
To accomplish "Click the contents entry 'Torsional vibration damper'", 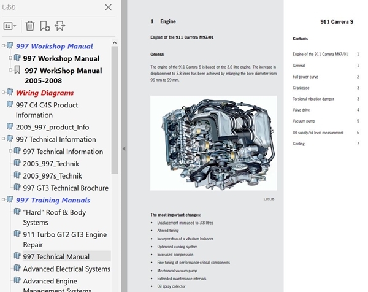I will (x=313, y=99).
